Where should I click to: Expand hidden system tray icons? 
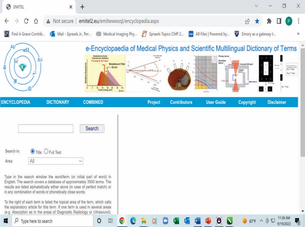pyautogui.click(x=261, y=221)
